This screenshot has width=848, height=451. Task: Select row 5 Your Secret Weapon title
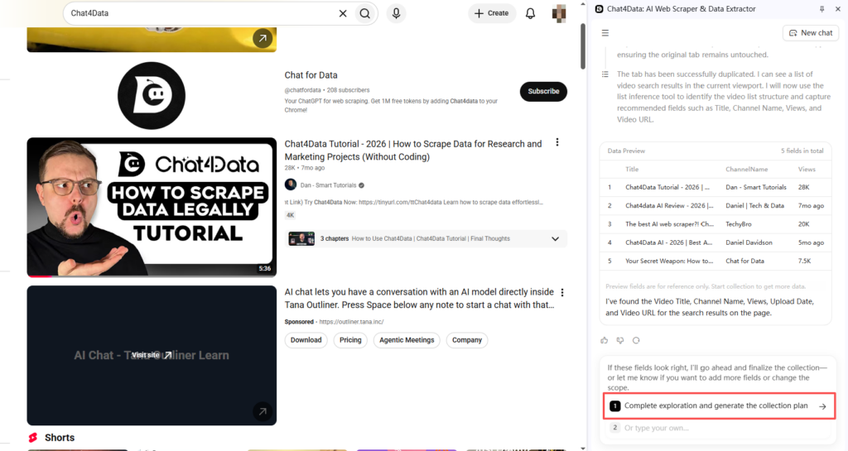click(x=669, y=261)
